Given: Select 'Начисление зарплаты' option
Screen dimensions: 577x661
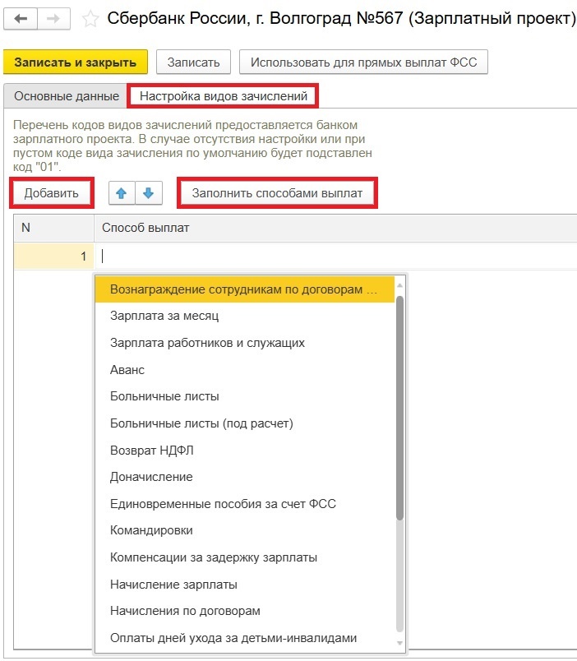Looking at the screenshot, I should [x=244, y=585].
